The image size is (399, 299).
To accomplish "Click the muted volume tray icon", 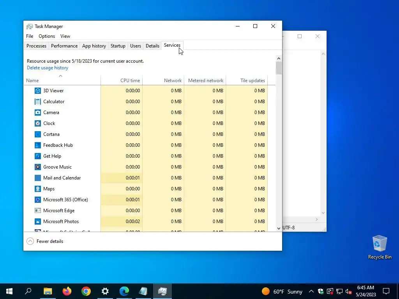I will point(349,291).
